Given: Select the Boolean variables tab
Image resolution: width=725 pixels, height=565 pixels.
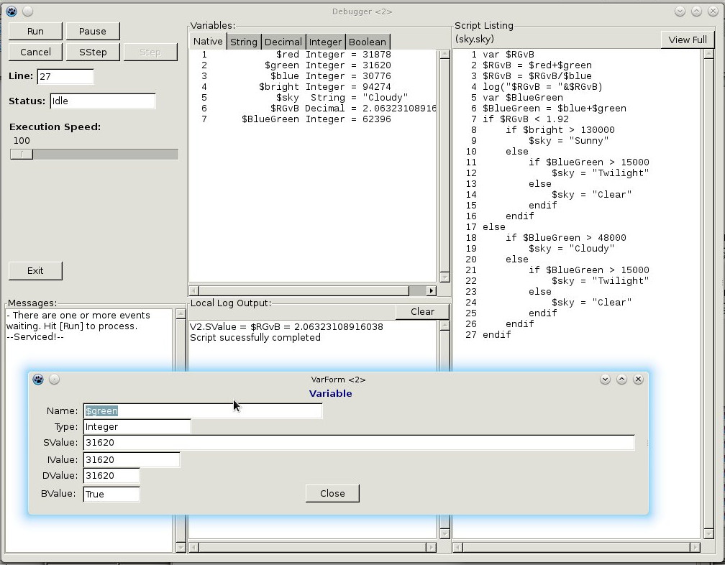Looking at the screenshot, I should [x=368, y=42].
